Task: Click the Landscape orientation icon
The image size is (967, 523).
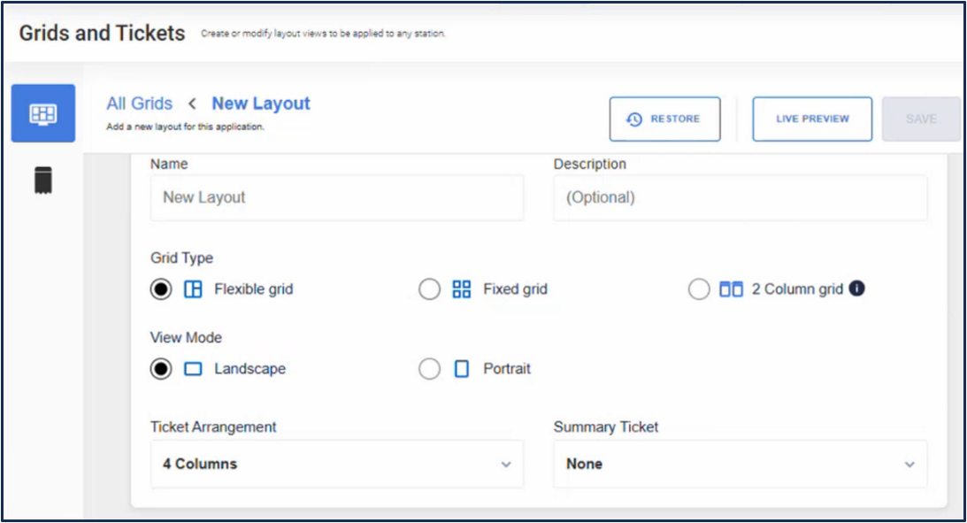Action: pyautogui.click(x=193, y=369)
